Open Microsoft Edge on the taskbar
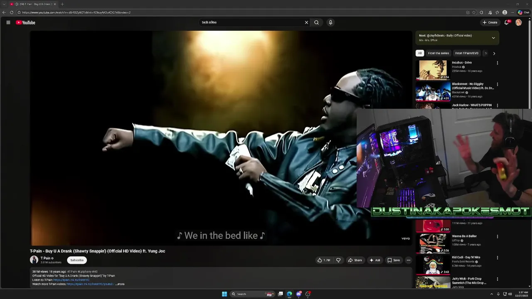This screenshot has height=299, width=532. [290, 294]
